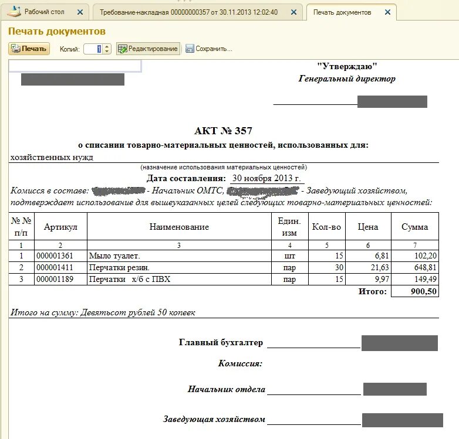Click the Редактирование table-edit icon
The image size is (459, 439).
pos(122,49)
